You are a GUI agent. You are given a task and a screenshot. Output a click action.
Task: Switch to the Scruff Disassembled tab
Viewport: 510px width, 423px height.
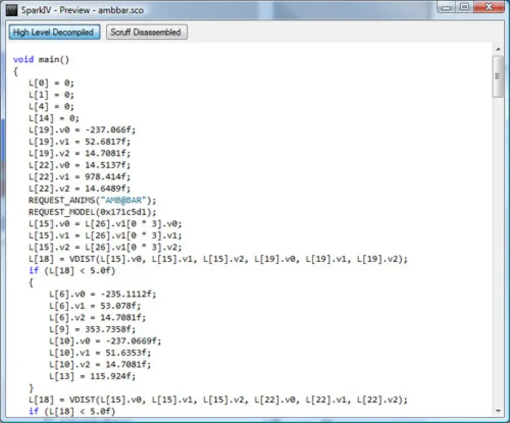[x=147, y=32]
